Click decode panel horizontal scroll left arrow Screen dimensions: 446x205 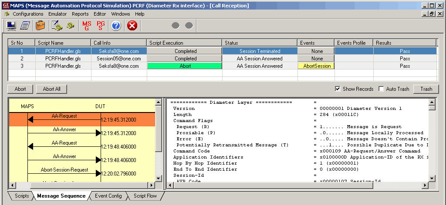[170, 185]
